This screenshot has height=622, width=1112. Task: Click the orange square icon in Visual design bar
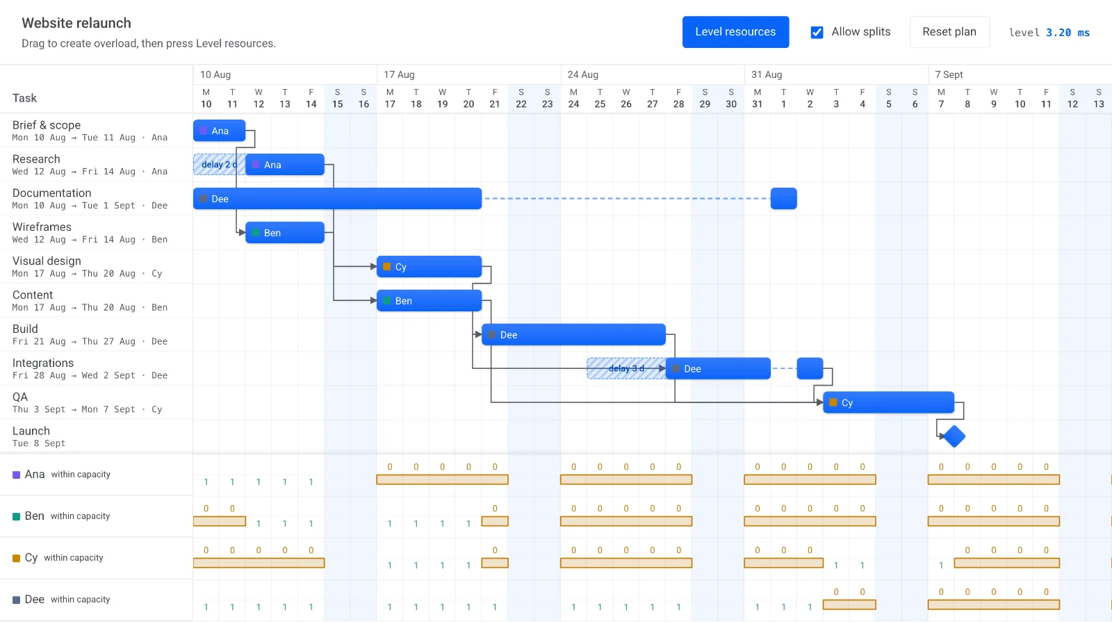click(x=387, y=267)
